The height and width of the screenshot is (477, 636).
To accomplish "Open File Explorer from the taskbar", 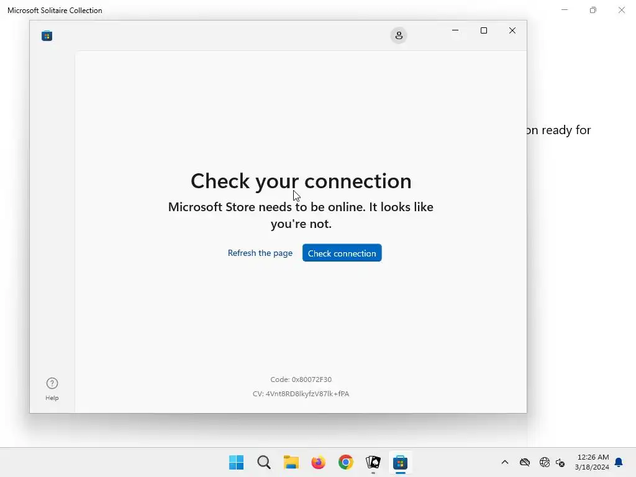I will click(x=291, y=462).
